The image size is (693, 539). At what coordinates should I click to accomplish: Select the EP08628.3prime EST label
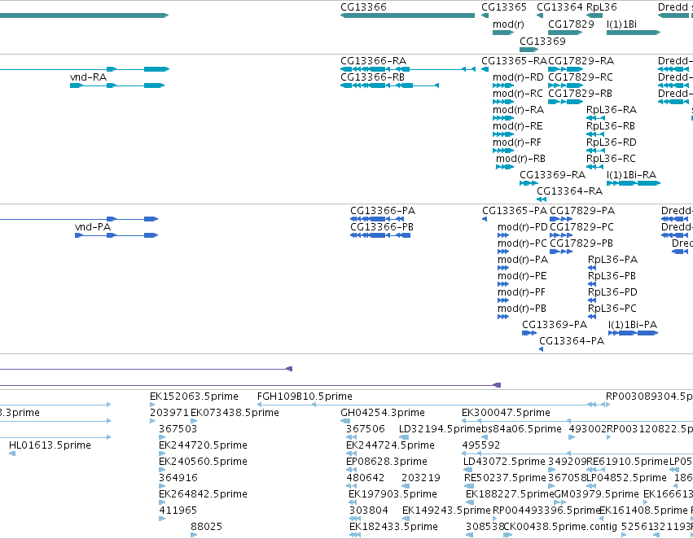point(387,462)
